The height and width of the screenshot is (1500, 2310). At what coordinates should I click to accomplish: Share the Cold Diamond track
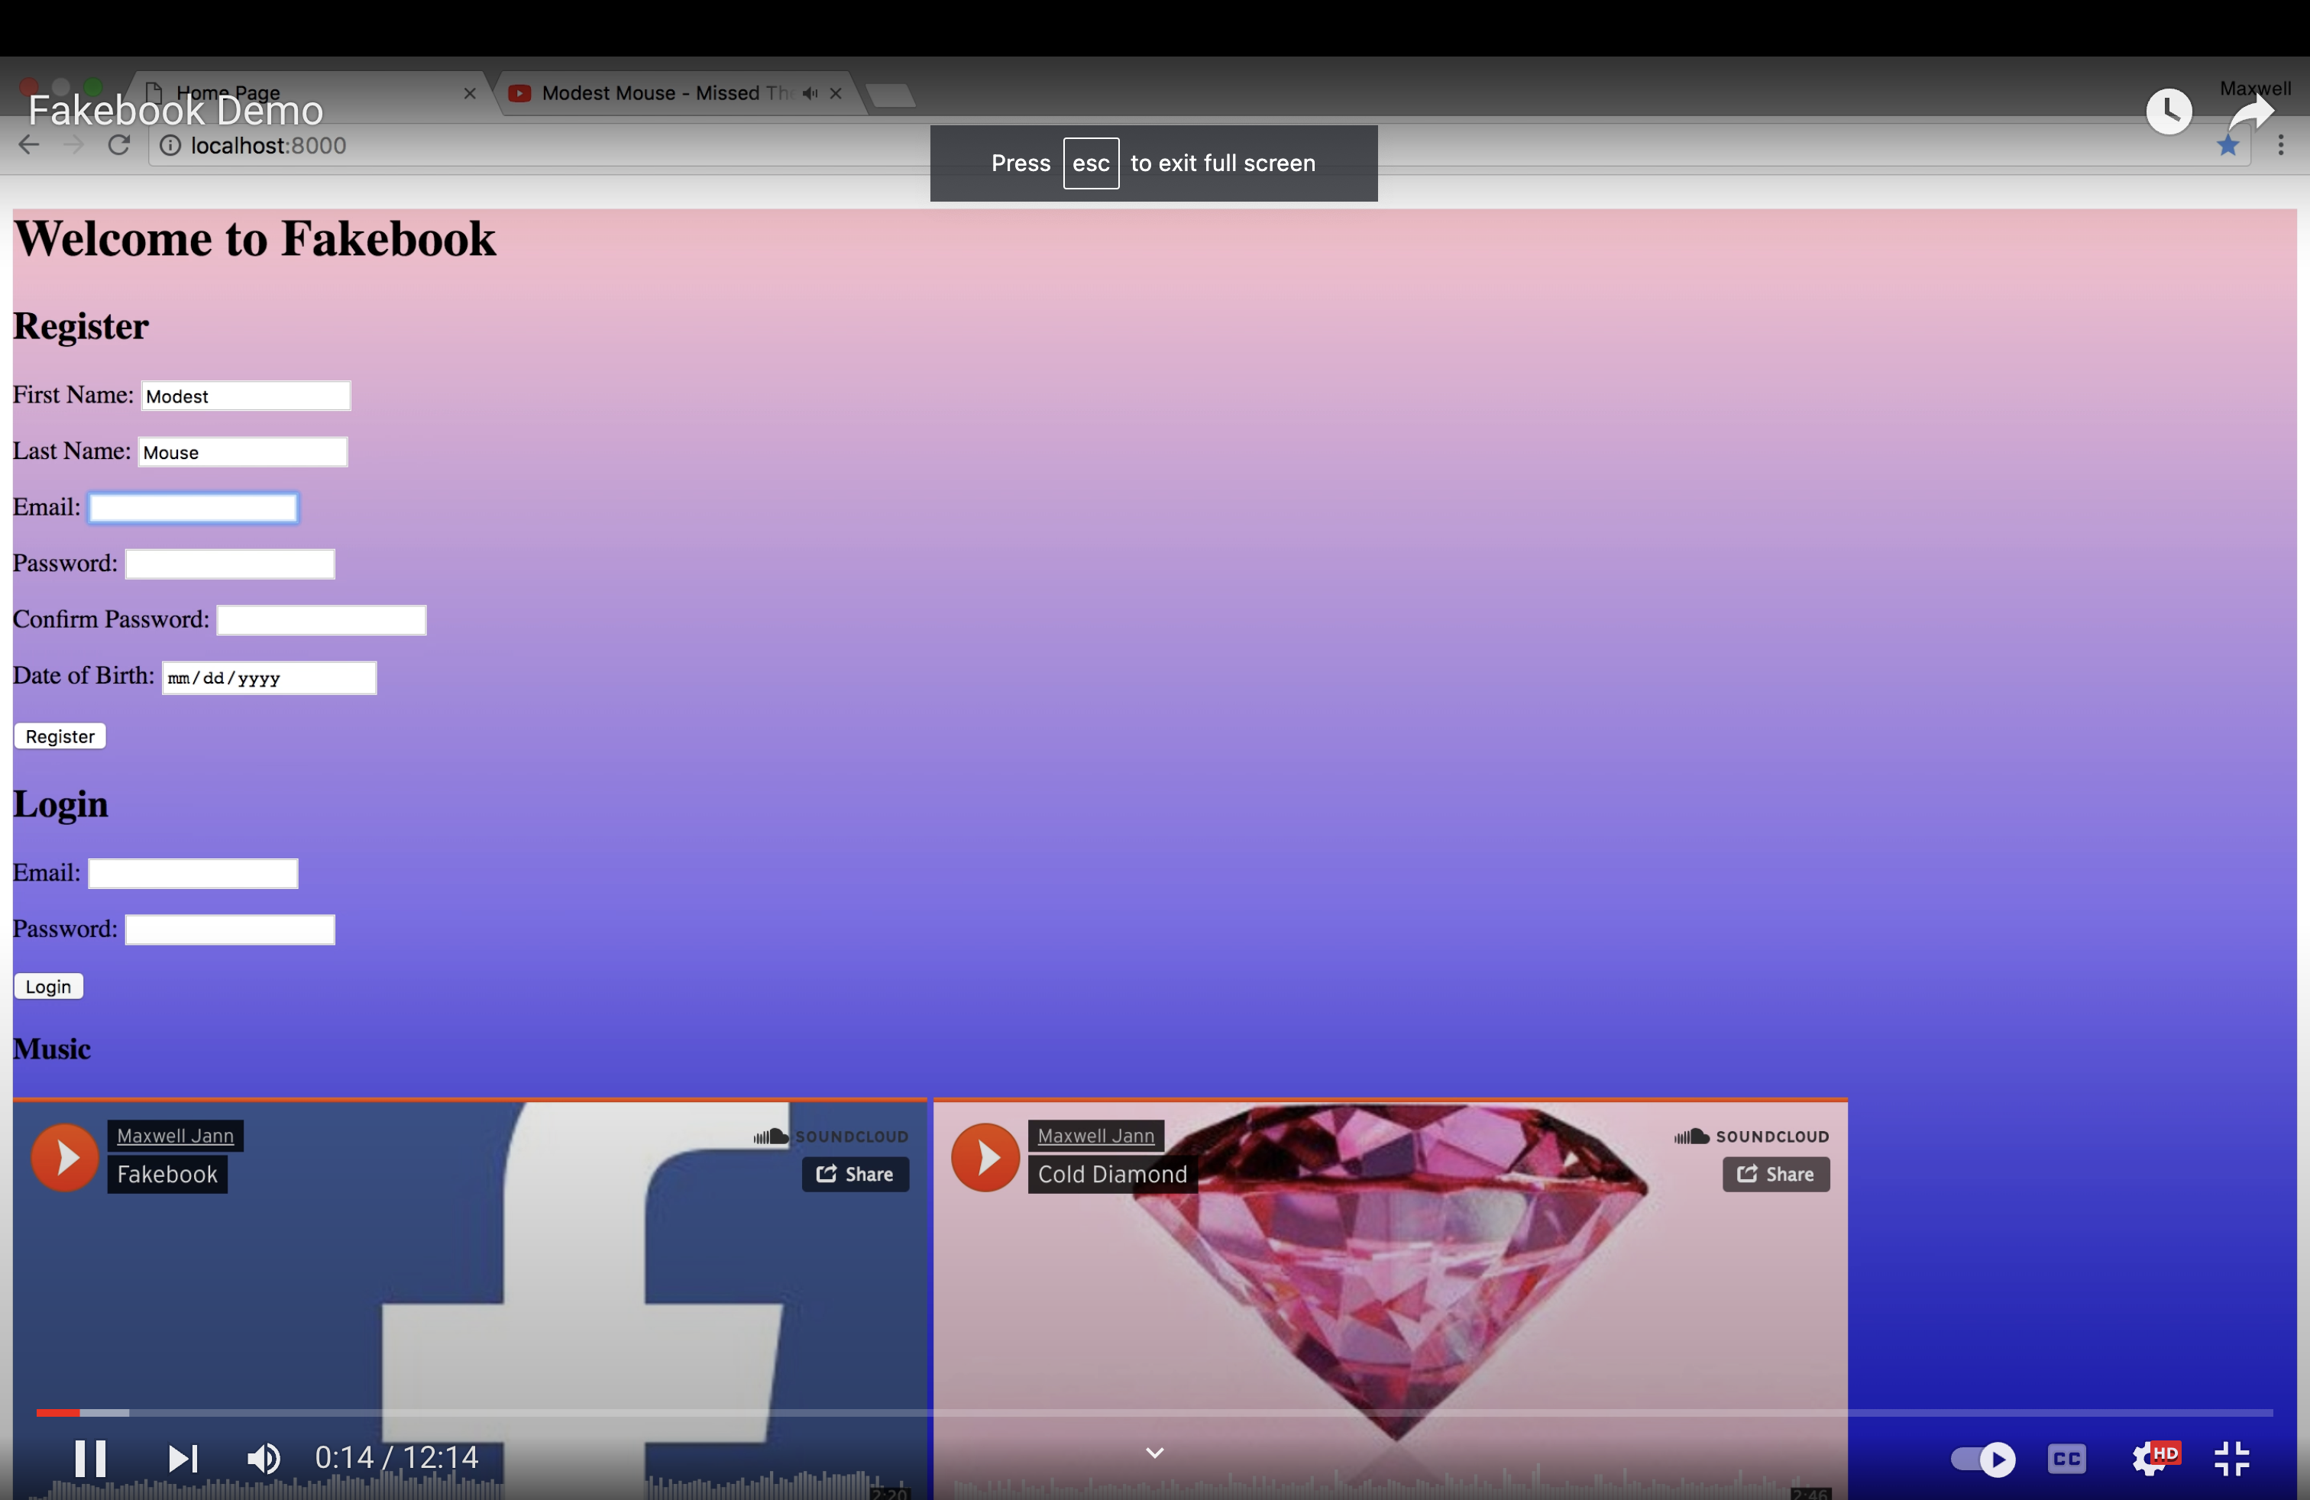point(1776,1175)
